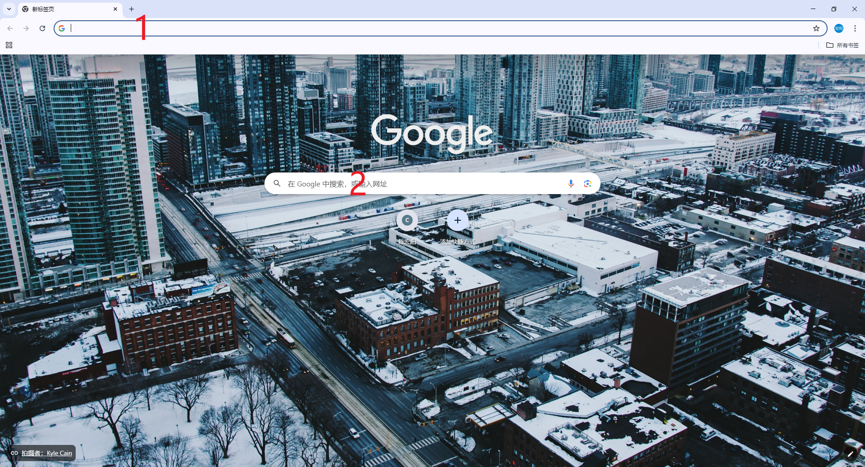Open the 所有书签 folder
This screenshot has width=865, height=467.
point(842,45)
